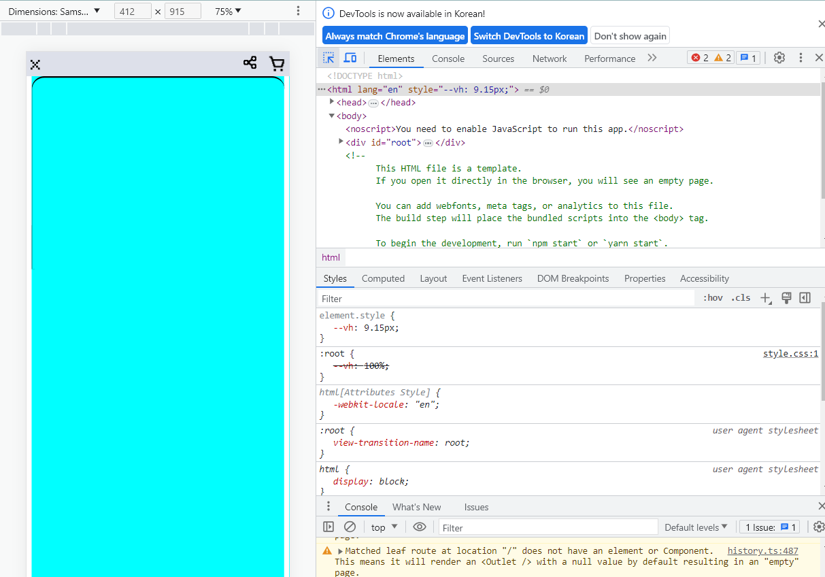
Task: Click html breadcrumb item
Action: [x=331, y=257]
